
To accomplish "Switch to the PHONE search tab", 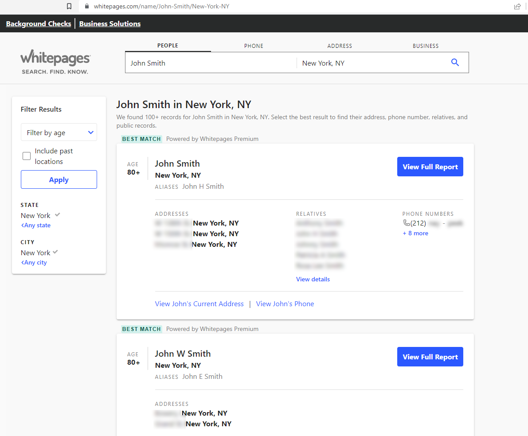I will pyautogui.click(x=254, y=46).
